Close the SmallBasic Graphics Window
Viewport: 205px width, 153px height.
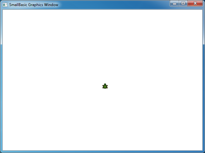pos(195,4)
